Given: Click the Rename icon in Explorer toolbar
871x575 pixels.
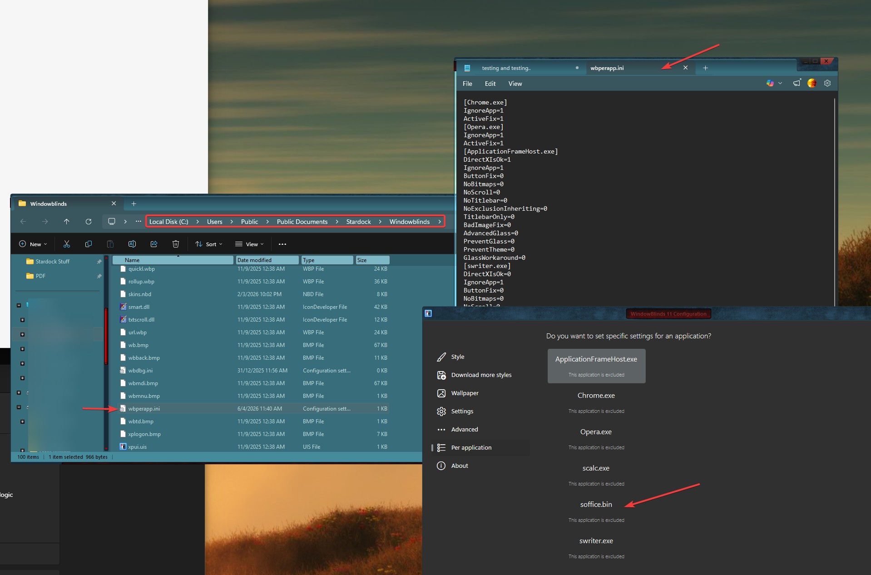Looking at the screenshot, I should coord(132,244).
